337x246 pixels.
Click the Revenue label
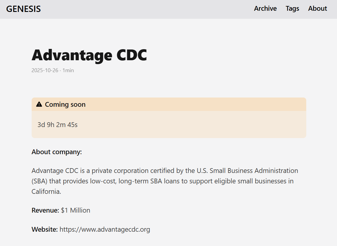(x=45, y=210)
